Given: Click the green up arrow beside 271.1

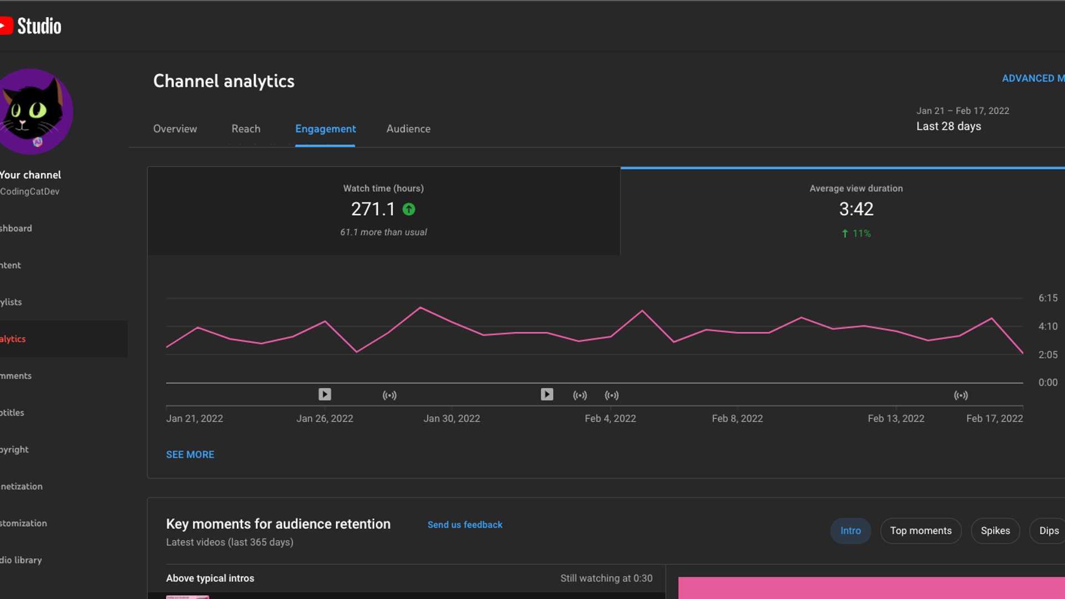Looking at the screenshot, I should [x=409, y=210].
